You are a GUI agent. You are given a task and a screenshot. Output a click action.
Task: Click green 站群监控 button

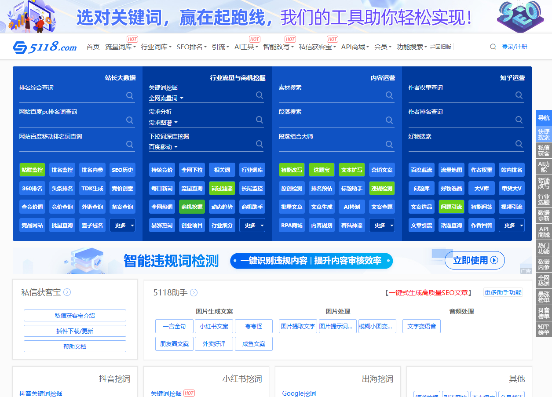pos(33,170)
